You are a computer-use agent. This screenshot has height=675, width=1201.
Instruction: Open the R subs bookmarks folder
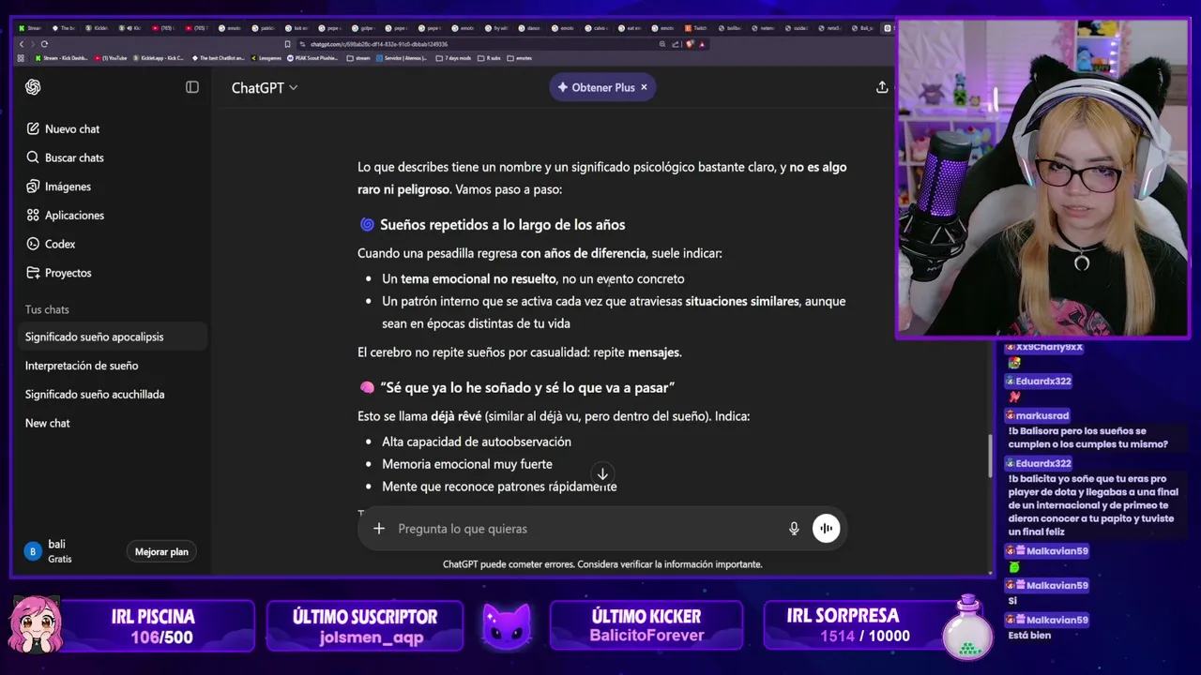point(489,58)
